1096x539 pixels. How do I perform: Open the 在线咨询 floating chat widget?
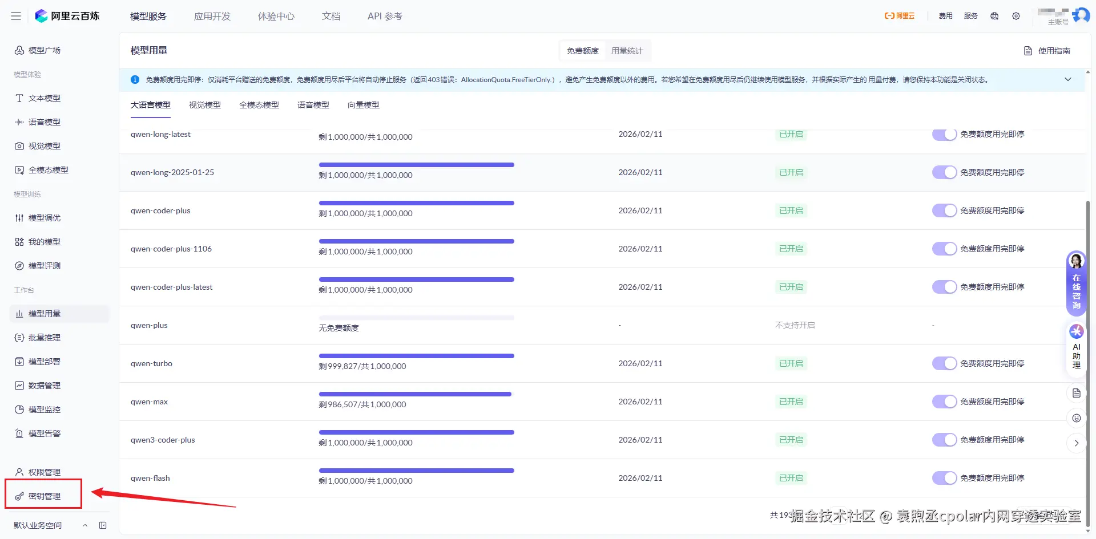(x=1076, y=284)
